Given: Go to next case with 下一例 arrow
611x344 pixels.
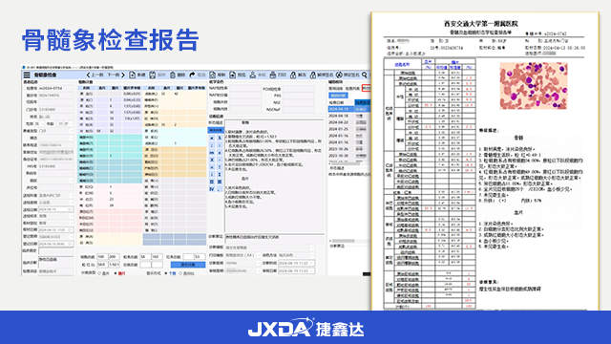Looking at the screenshot, I should pos(123,75).
